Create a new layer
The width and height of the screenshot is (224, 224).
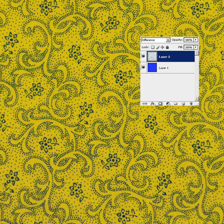coord(183,104)
